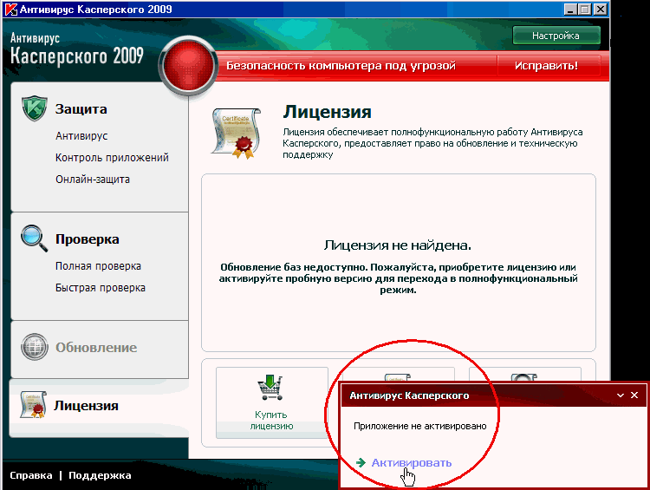Click Купить лицензию button
Screen dimensions: 650x490
272,402
